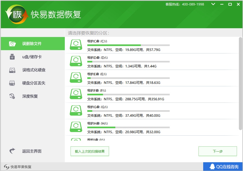Click the 硬盘分区丢失 drive icon
This screenshot has width=243, height=171.
(12, 83)
